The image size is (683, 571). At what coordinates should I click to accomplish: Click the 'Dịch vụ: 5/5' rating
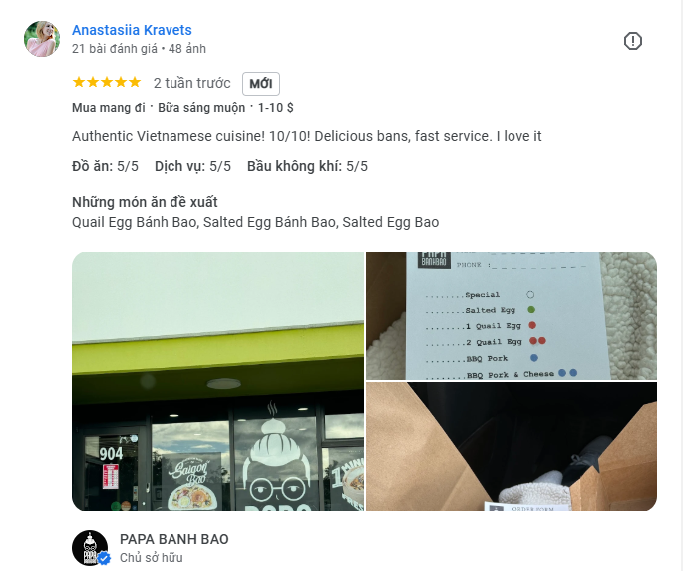tap(193, 166)
